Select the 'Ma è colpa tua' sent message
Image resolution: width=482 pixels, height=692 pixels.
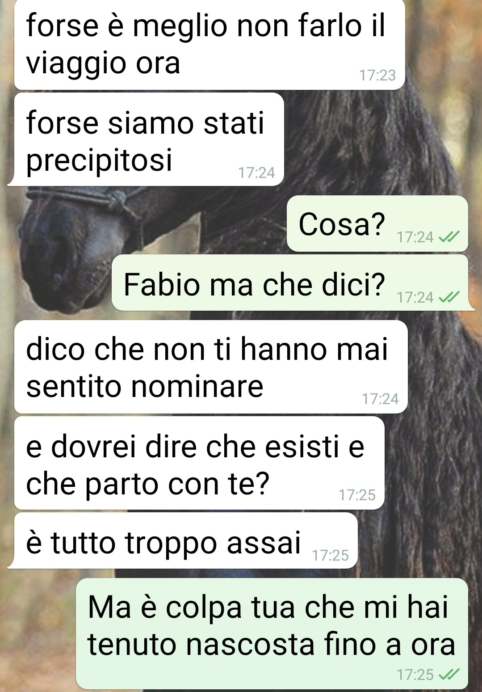pyautogui.click(x=272, y=633)
